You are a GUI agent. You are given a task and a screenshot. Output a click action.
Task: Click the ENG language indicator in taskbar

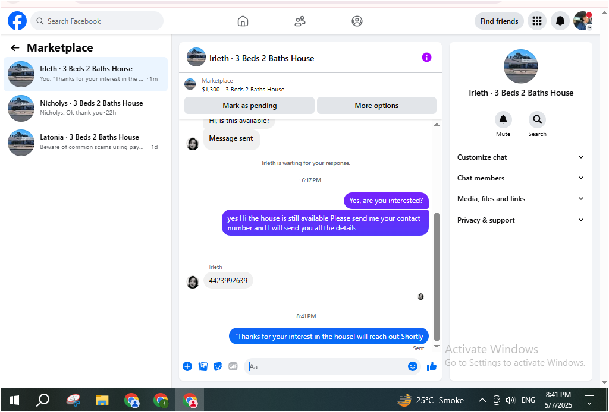coord(528,400)
